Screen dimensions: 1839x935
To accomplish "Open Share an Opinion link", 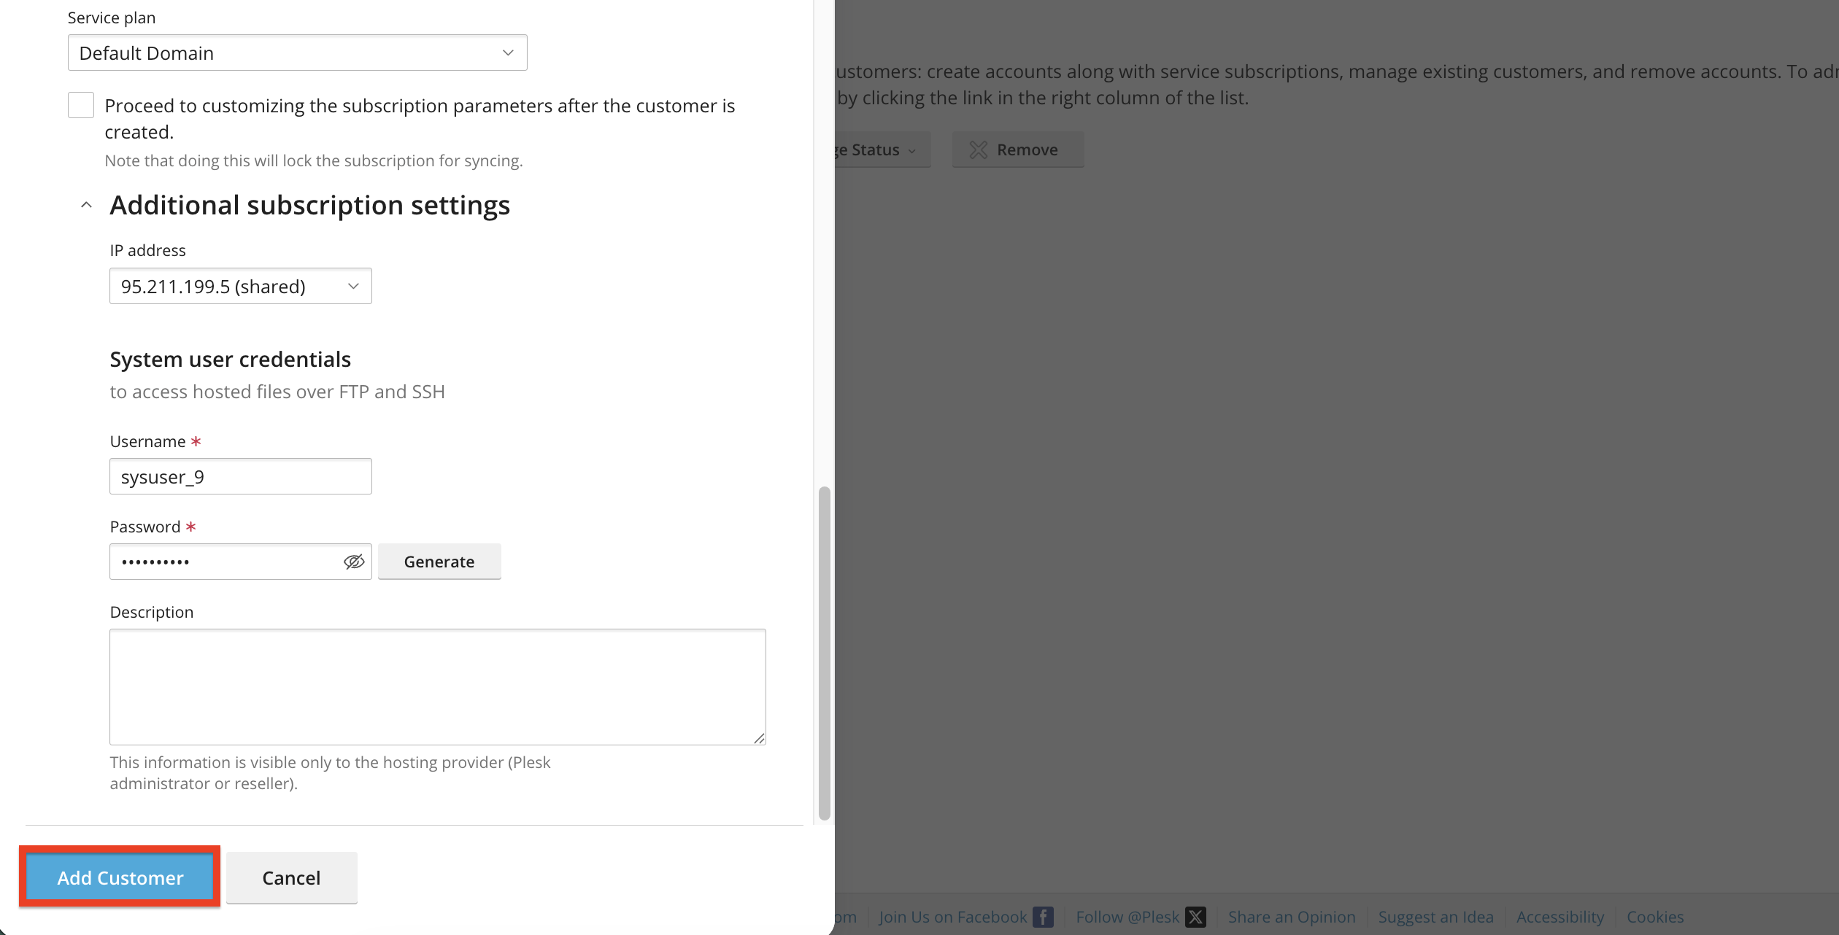I will pos(1292,917).
